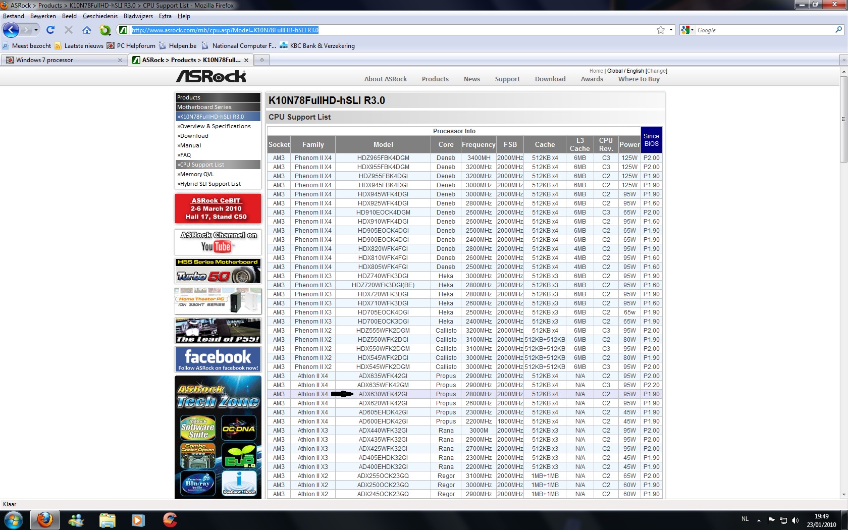Switch to the Windows 7 processor tab
Viewport: 848px width, 530px height.
click(64, 60)
